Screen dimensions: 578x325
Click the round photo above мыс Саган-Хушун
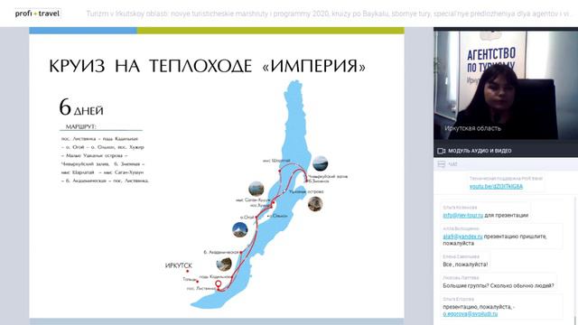pos(256,189)
